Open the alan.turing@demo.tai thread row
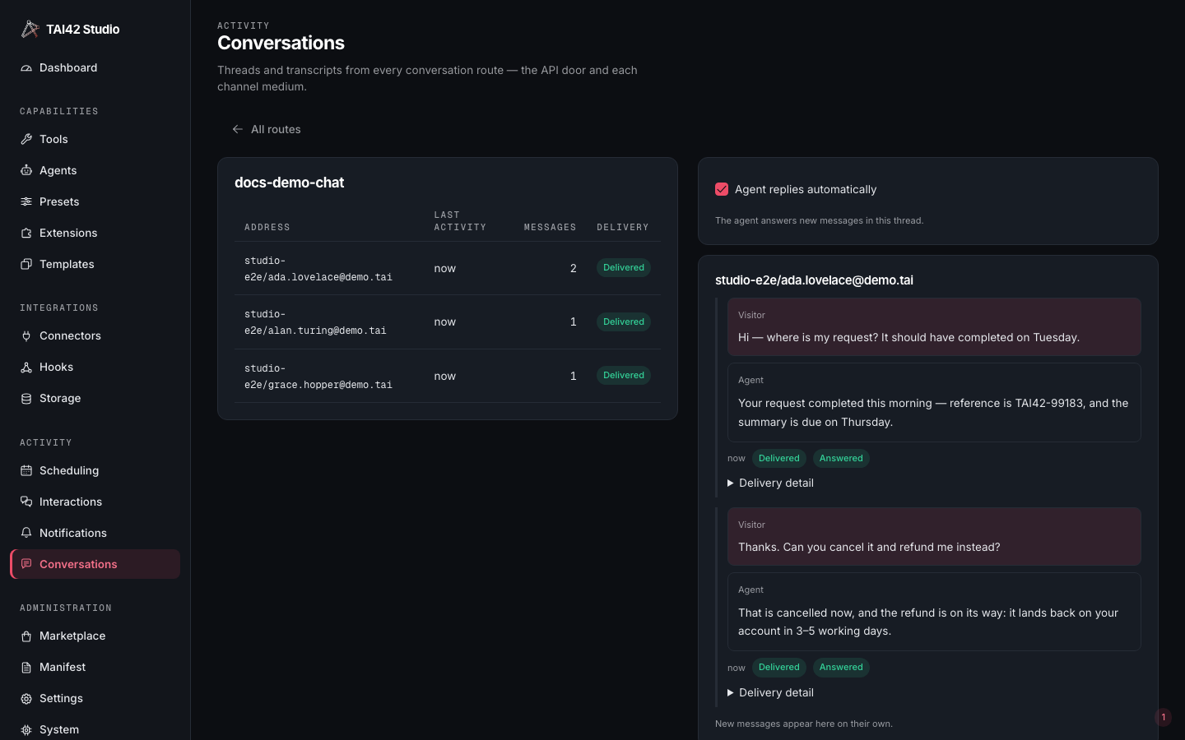This screenshot has width=1185, height=740. (448, 322)
